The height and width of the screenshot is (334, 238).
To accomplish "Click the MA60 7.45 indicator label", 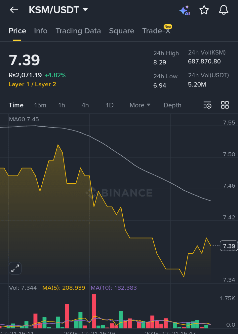I will pyautogui.click(x=24, y=119).
